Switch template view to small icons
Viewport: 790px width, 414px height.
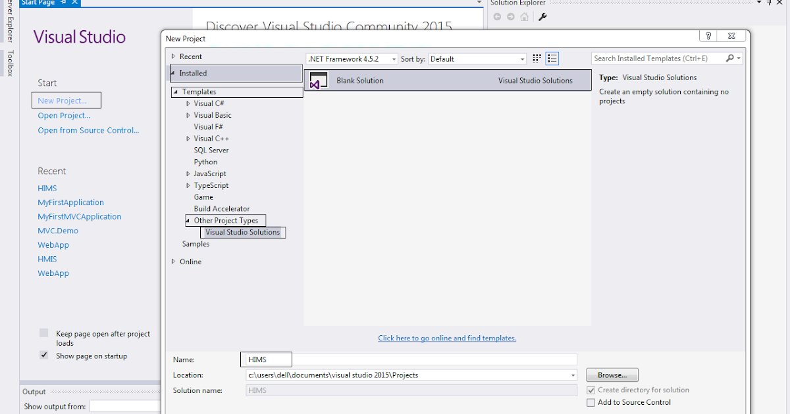552,58
